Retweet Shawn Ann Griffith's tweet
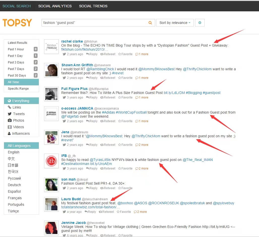The image size is (259, 237). coord(108,78)
